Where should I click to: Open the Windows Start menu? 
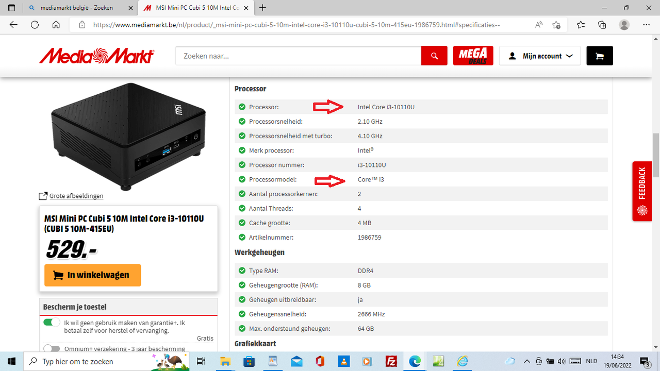pos(11,361)
